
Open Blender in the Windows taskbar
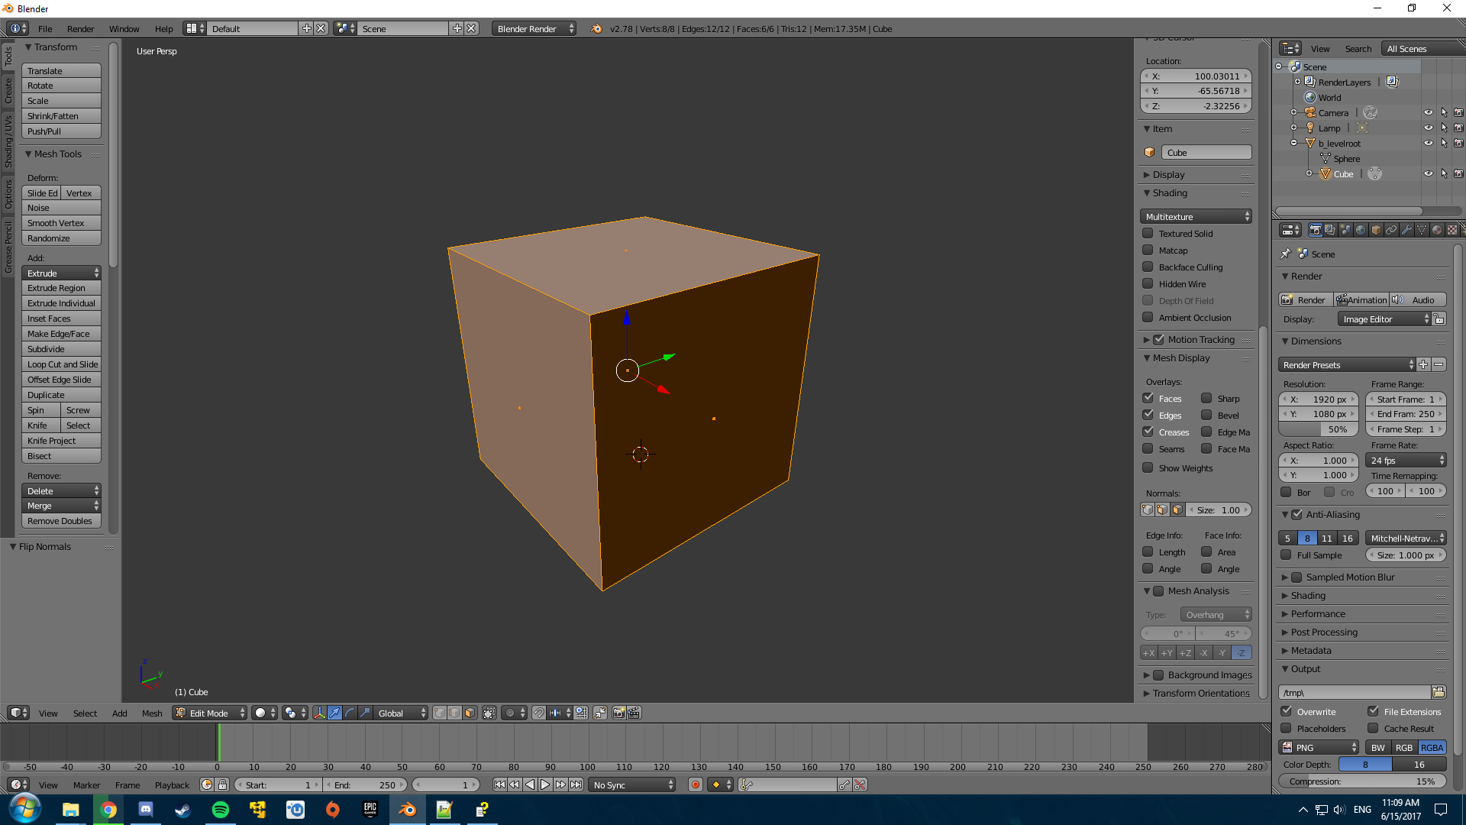407,810
